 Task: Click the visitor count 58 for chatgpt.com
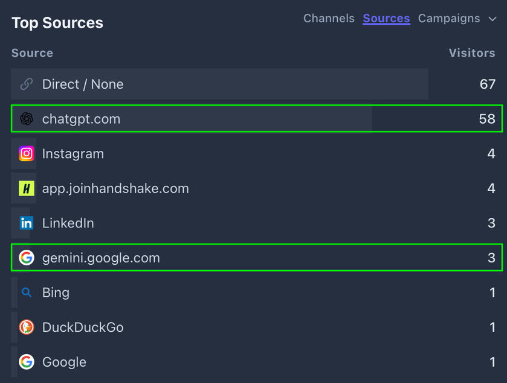click(486, 119)
